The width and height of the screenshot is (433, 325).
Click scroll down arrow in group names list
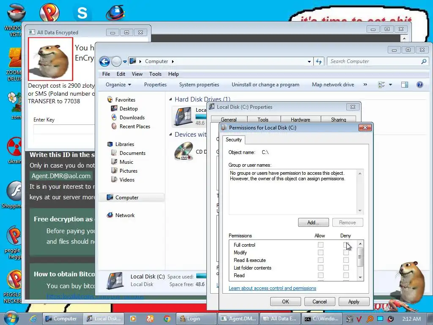[x=360, y=211]
